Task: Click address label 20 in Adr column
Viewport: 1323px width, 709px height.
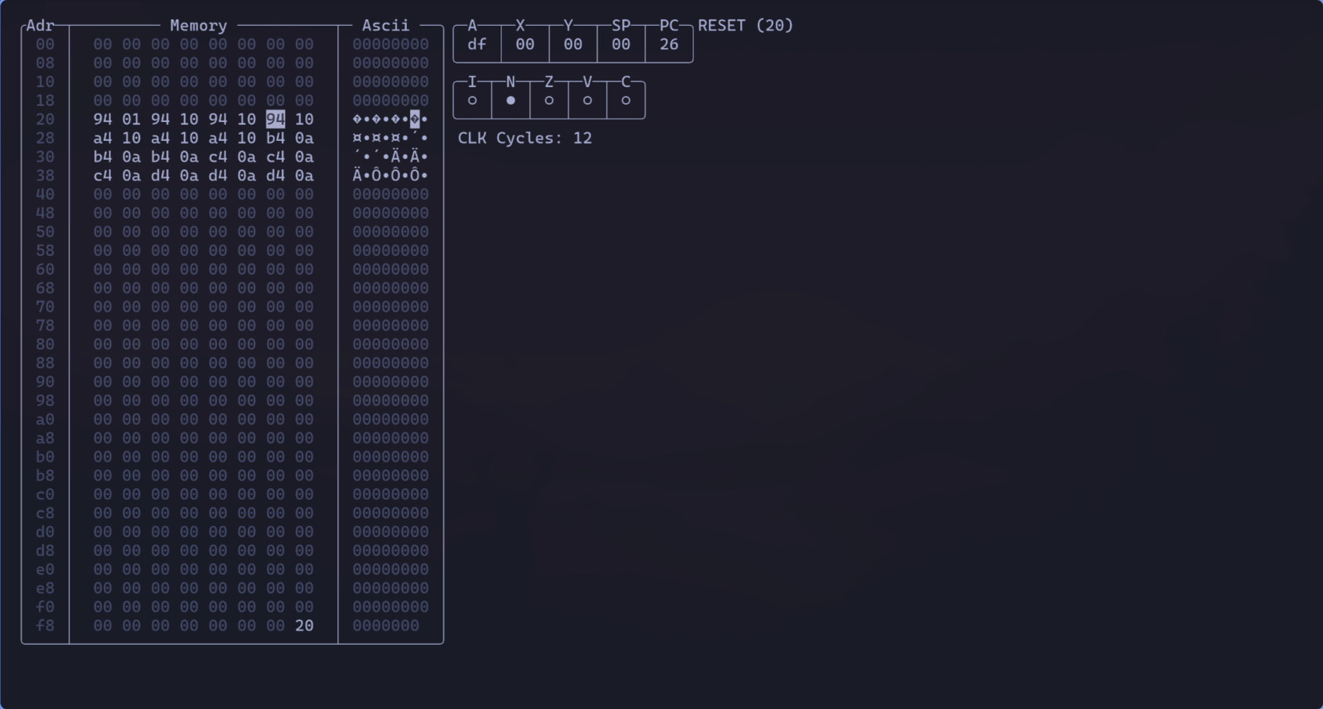Action: pyautogui.click(x=45, y=119)
